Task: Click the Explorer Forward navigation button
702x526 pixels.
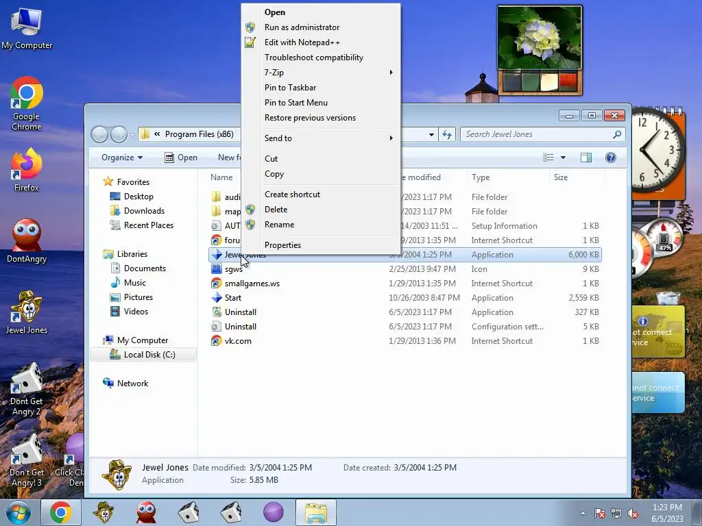Action: pos(119,134)
